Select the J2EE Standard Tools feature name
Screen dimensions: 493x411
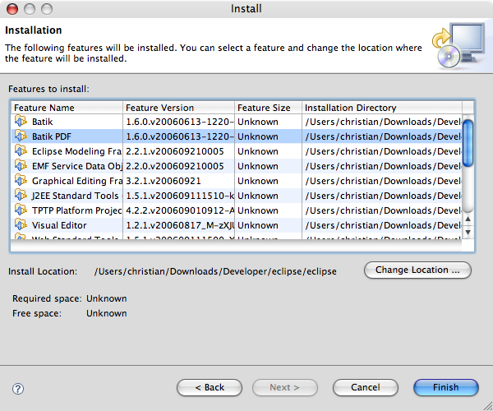[x=75, y=196]
